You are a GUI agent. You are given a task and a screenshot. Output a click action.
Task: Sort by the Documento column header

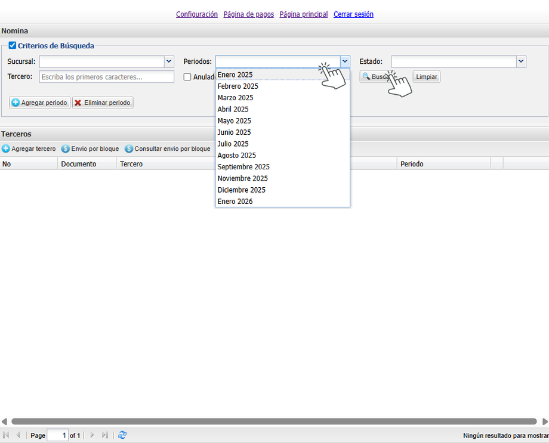[x=87, y=164]
